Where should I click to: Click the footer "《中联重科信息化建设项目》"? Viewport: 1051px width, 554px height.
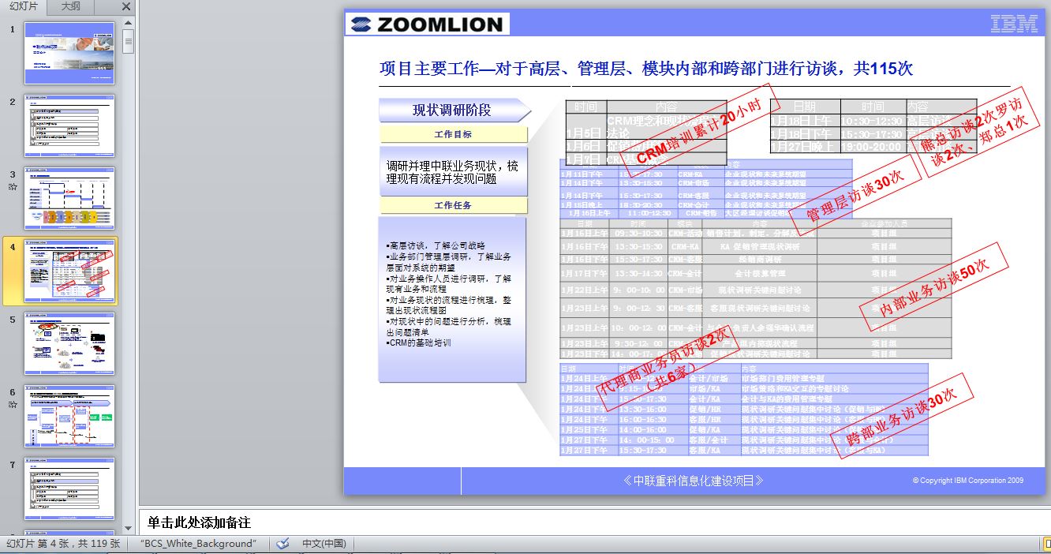click(694, 481)
